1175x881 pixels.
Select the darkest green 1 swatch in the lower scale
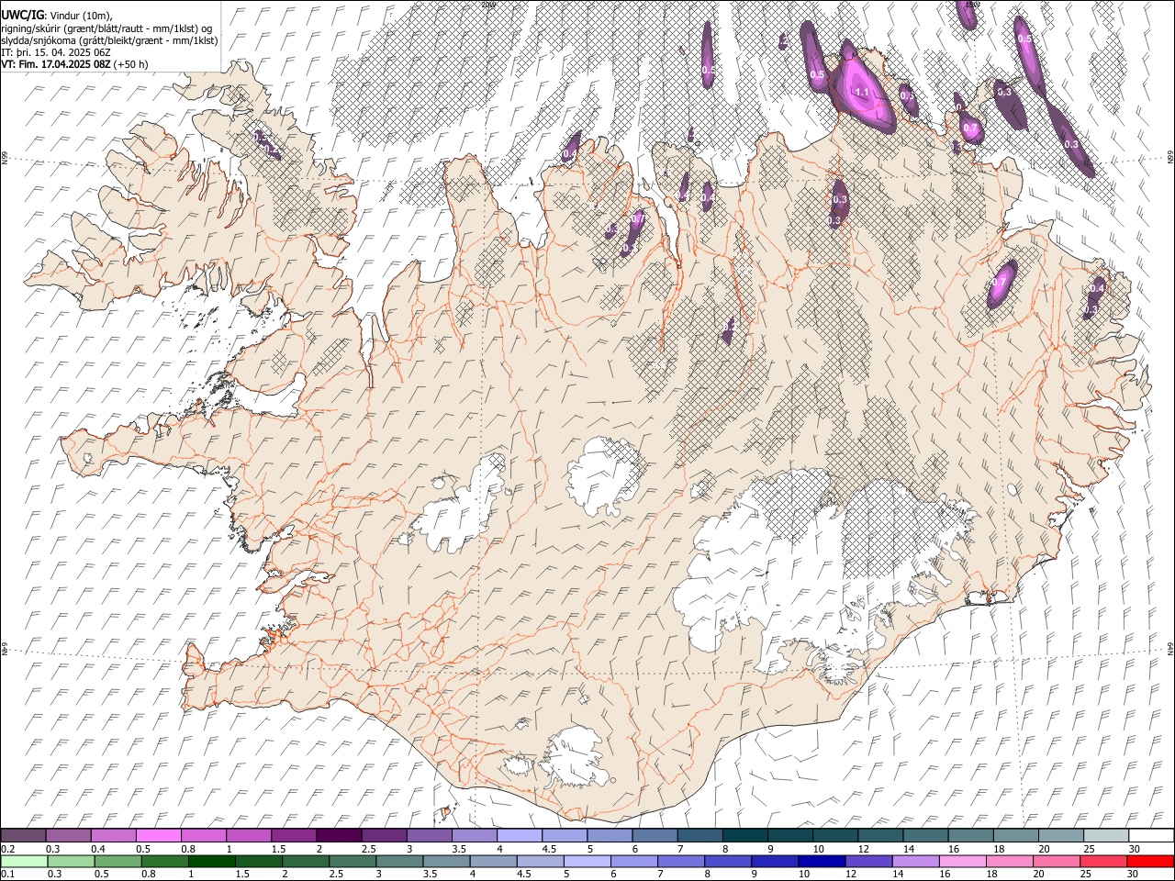click(x=211, y=861)
